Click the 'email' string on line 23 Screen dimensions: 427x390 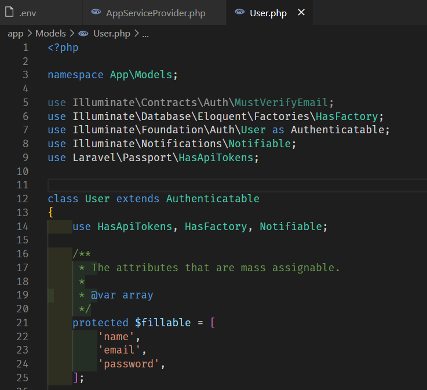click(119, 350)
